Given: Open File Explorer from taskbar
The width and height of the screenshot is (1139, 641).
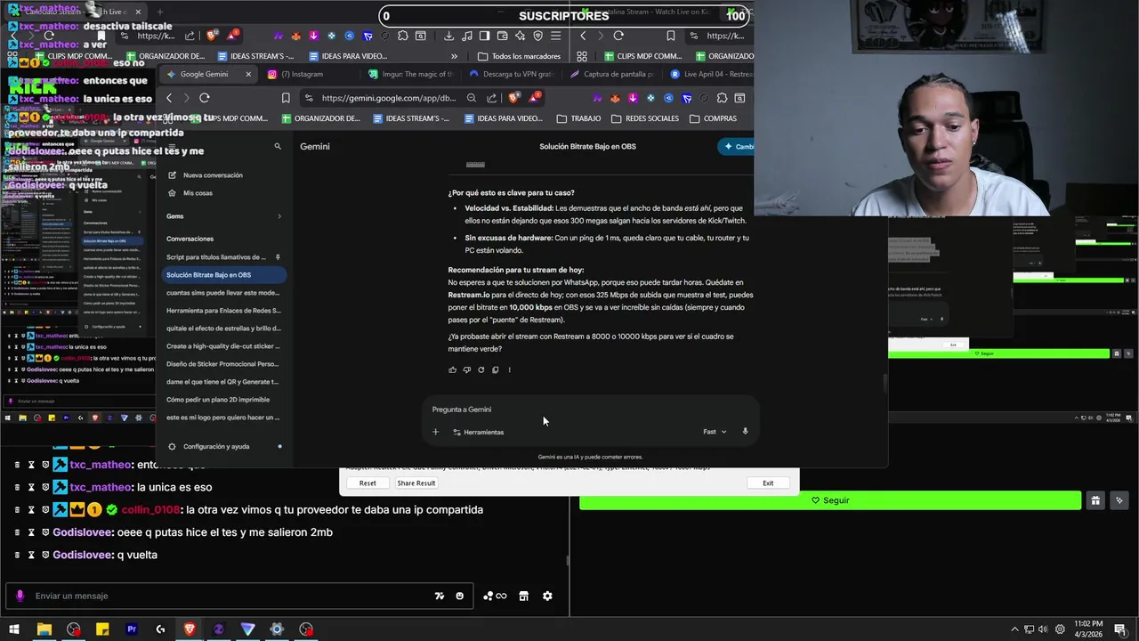Looking at the screenshot, I should pos(44,629).
